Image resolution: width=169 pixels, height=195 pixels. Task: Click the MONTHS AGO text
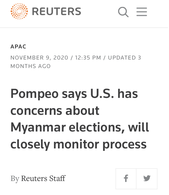click(x=31, y=66)
